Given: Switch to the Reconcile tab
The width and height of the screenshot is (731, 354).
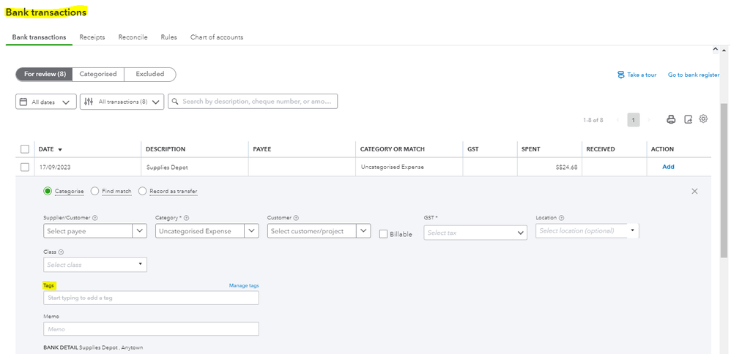Looking at the screenshot, I should pyautogui.click(x=133, y=37).
